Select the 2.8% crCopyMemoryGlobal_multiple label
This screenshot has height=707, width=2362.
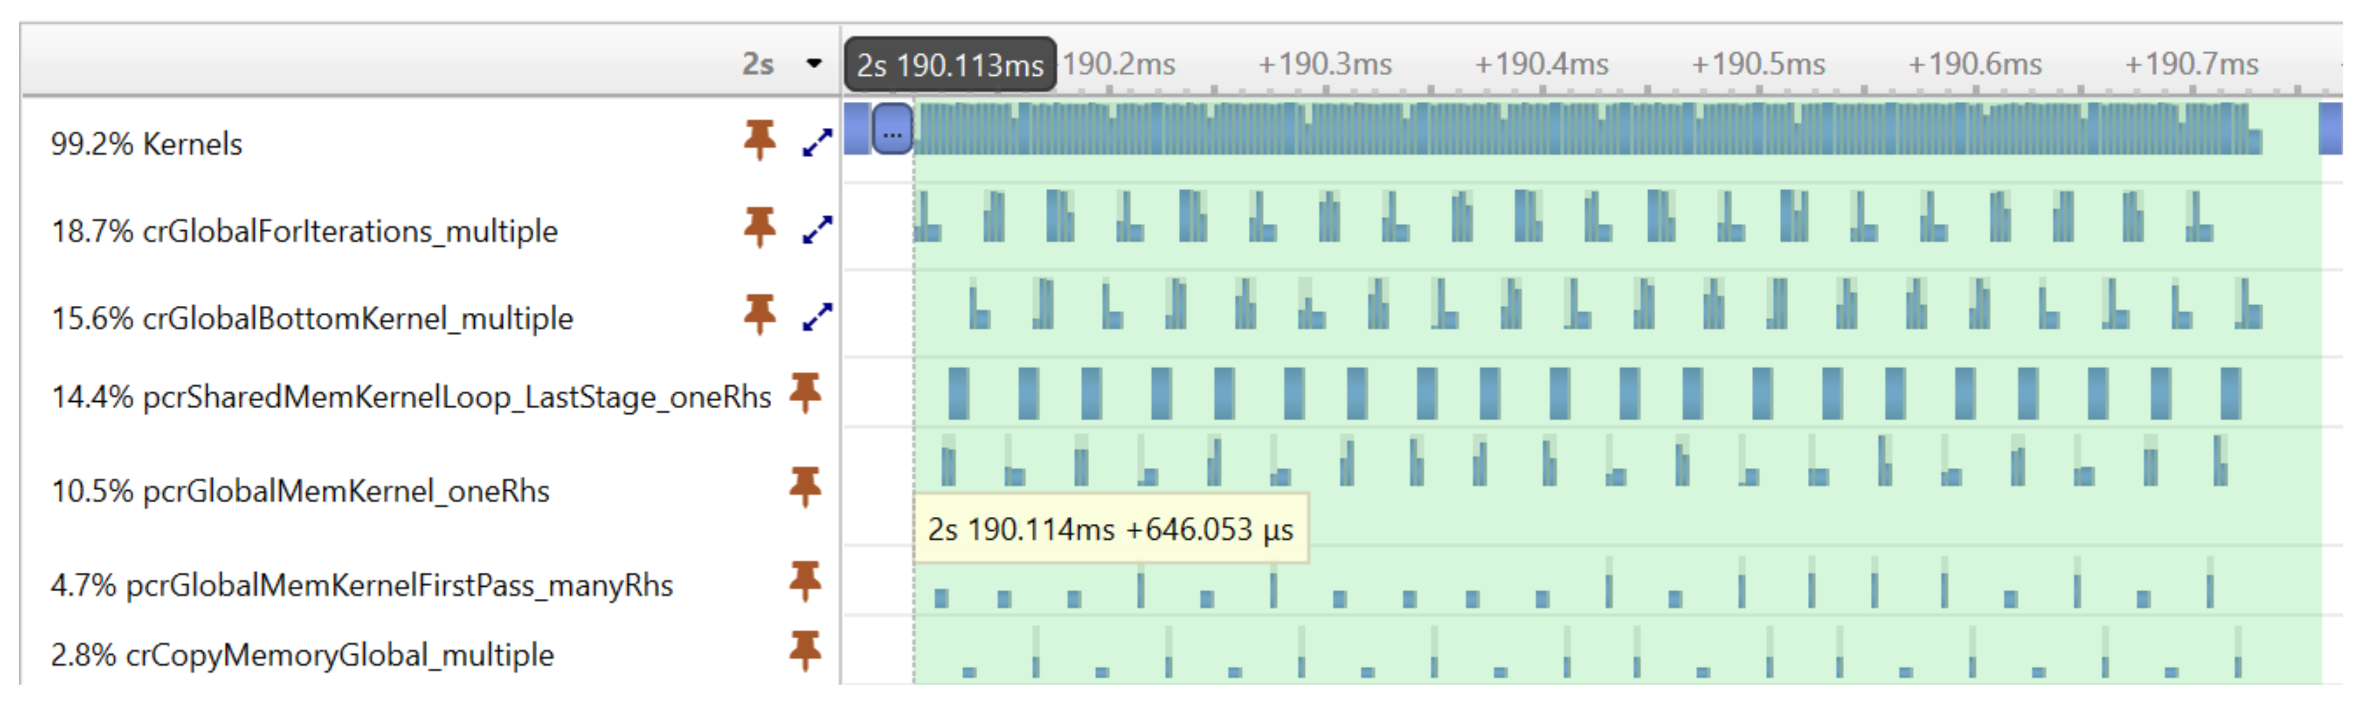(x=302, y=656)
